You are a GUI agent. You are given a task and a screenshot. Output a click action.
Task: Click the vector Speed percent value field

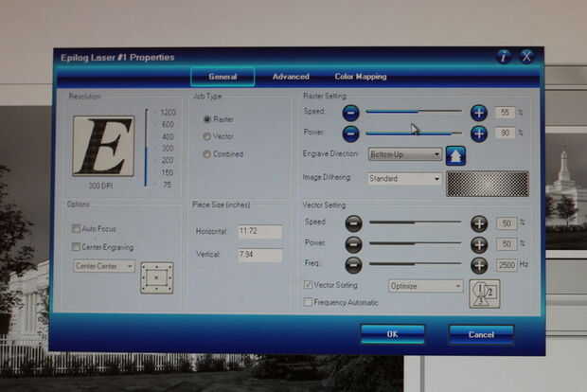[507, 223]
